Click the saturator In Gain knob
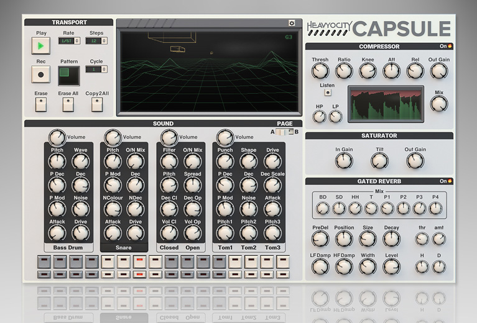The width and height of the screenshot is (477, 323). point(344,160)
